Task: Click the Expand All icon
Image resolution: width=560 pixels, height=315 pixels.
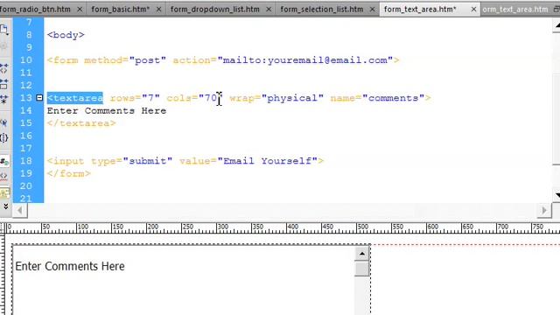Action: pyautogui.click(x=3, y=99)
